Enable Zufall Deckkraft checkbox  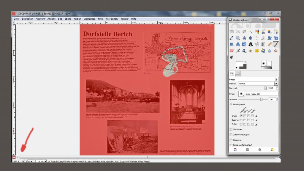coord(241,124)
